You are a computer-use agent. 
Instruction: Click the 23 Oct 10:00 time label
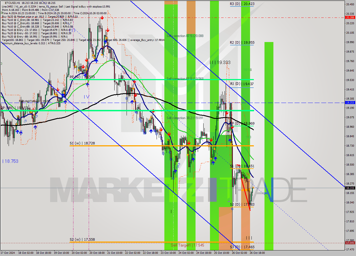[x=168, y=253]
